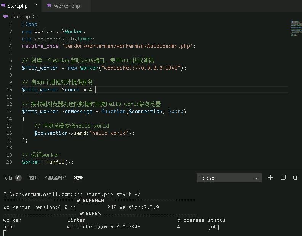
Task: Close the start.php tab
Action: point(35,6)
